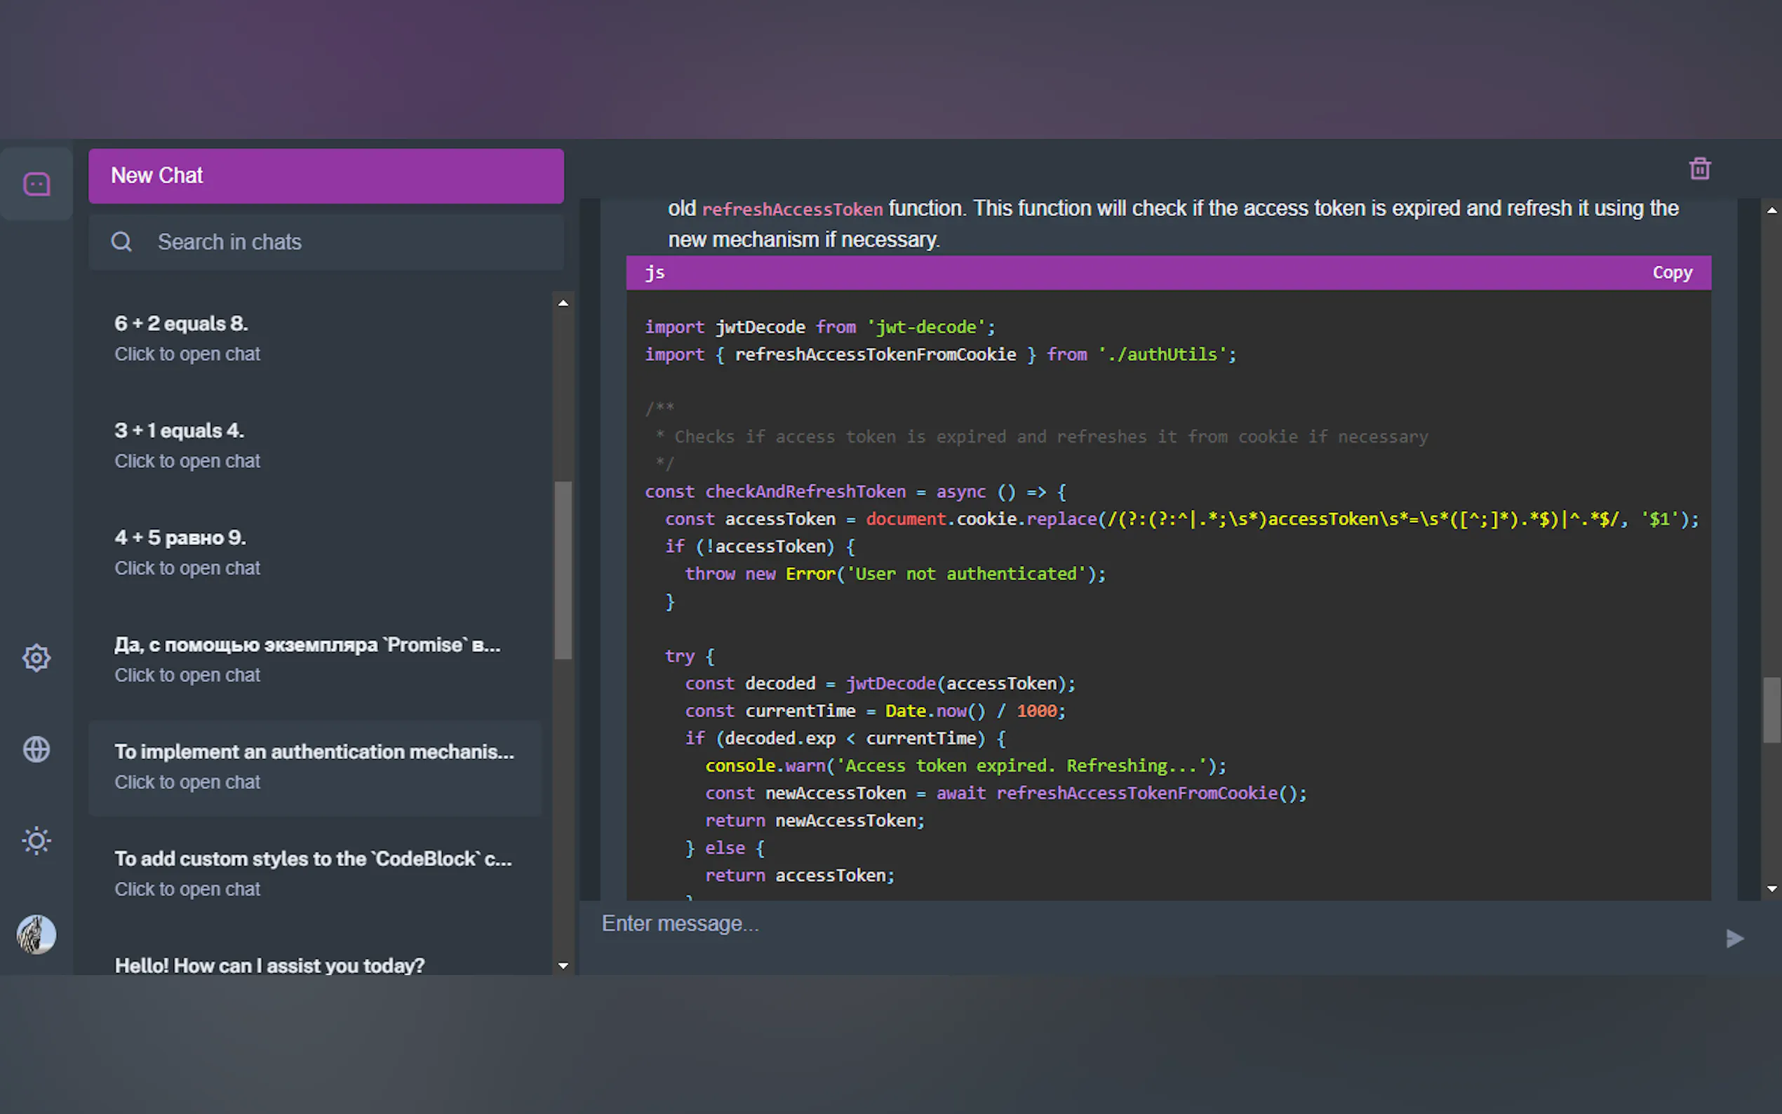Focus the Enter message input box

click(x=1149, y=924)
